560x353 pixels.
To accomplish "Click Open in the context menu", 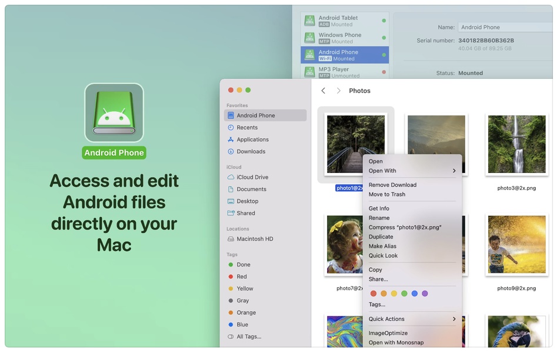I will (412, 161).
